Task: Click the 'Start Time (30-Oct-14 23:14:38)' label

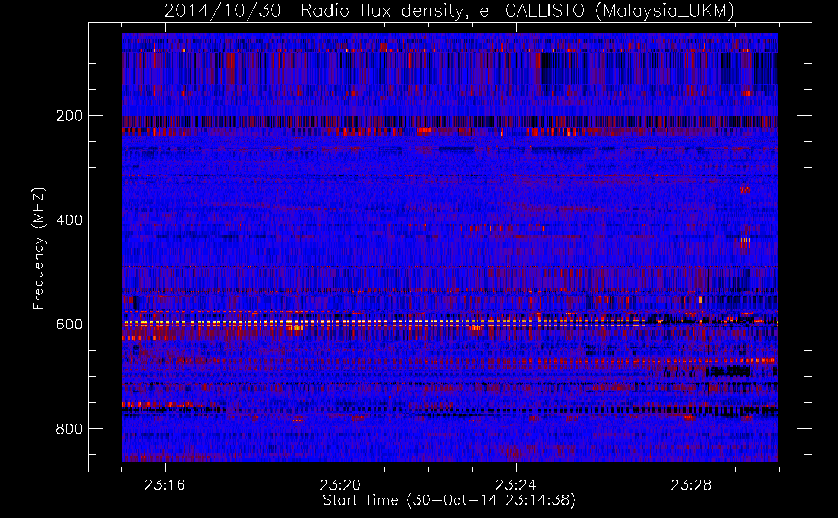Action: click(x=449, y=500)
